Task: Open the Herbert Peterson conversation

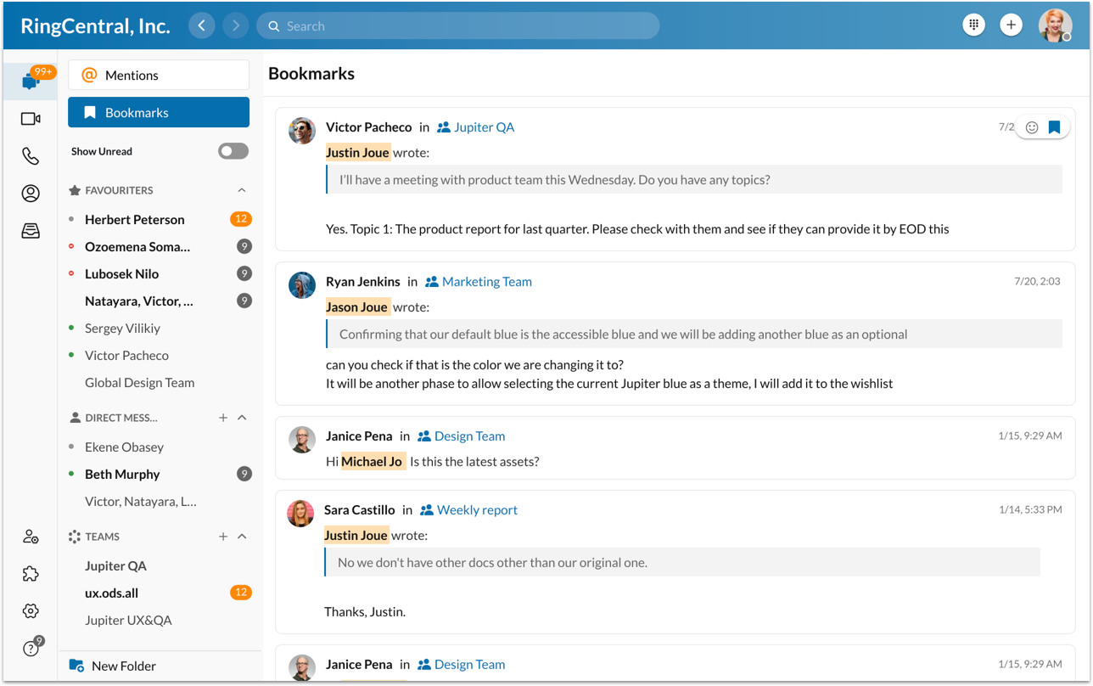Action: coord(135,219)
